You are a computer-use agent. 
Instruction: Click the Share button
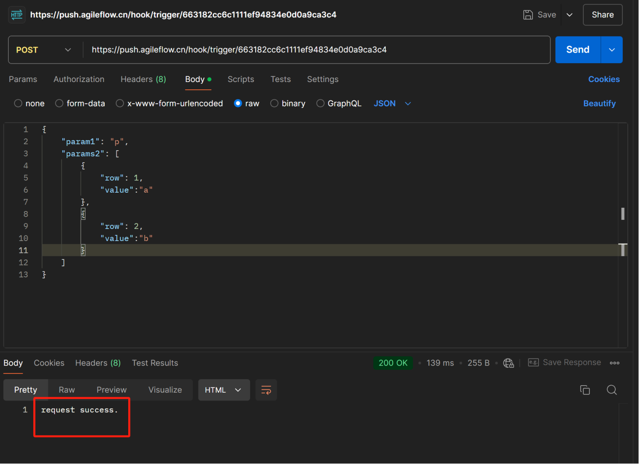click(x=603, y=15)
